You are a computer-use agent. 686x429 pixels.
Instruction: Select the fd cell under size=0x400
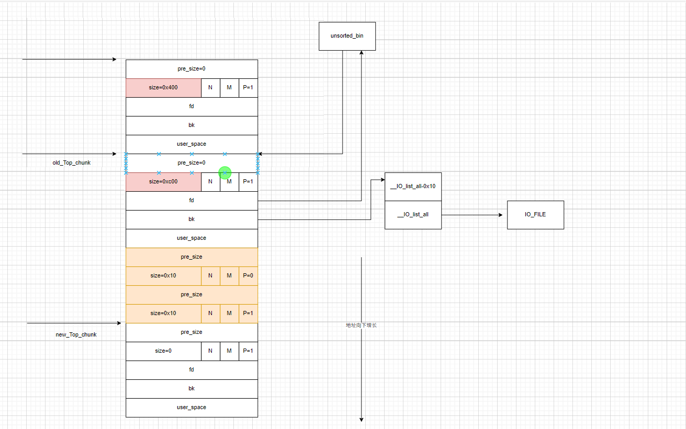click(x=192, y=107)
